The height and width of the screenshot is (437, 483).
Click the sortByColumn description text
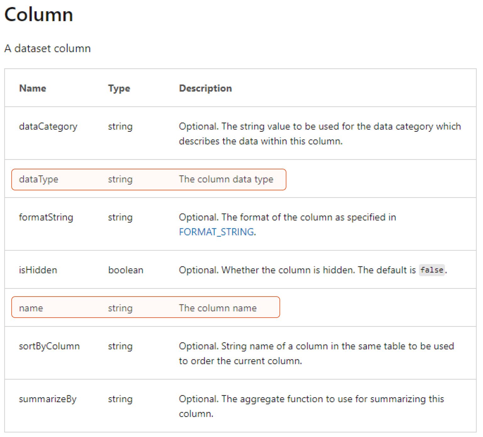coord(316,346)
